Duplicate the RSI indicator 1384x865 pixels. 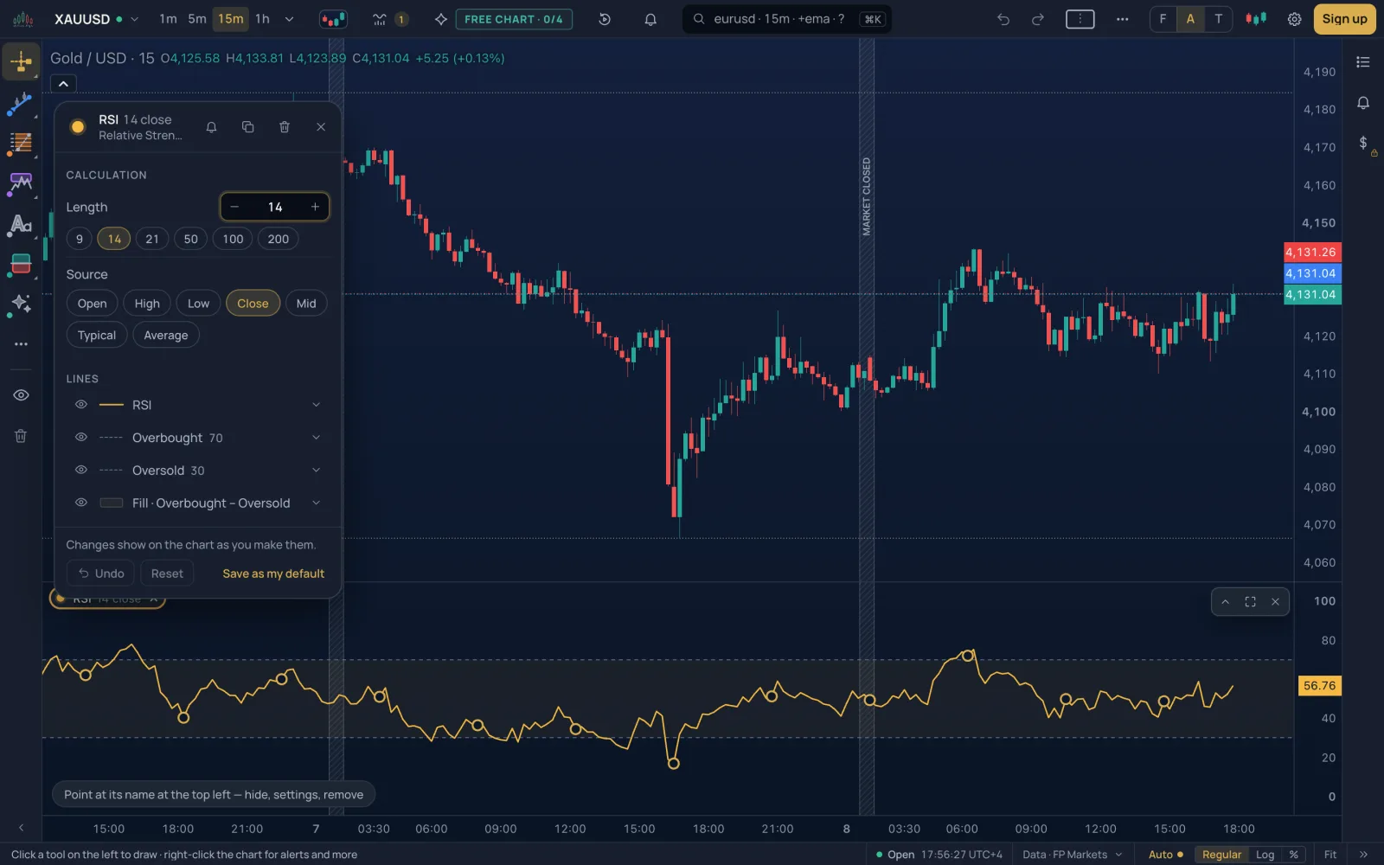247,127
